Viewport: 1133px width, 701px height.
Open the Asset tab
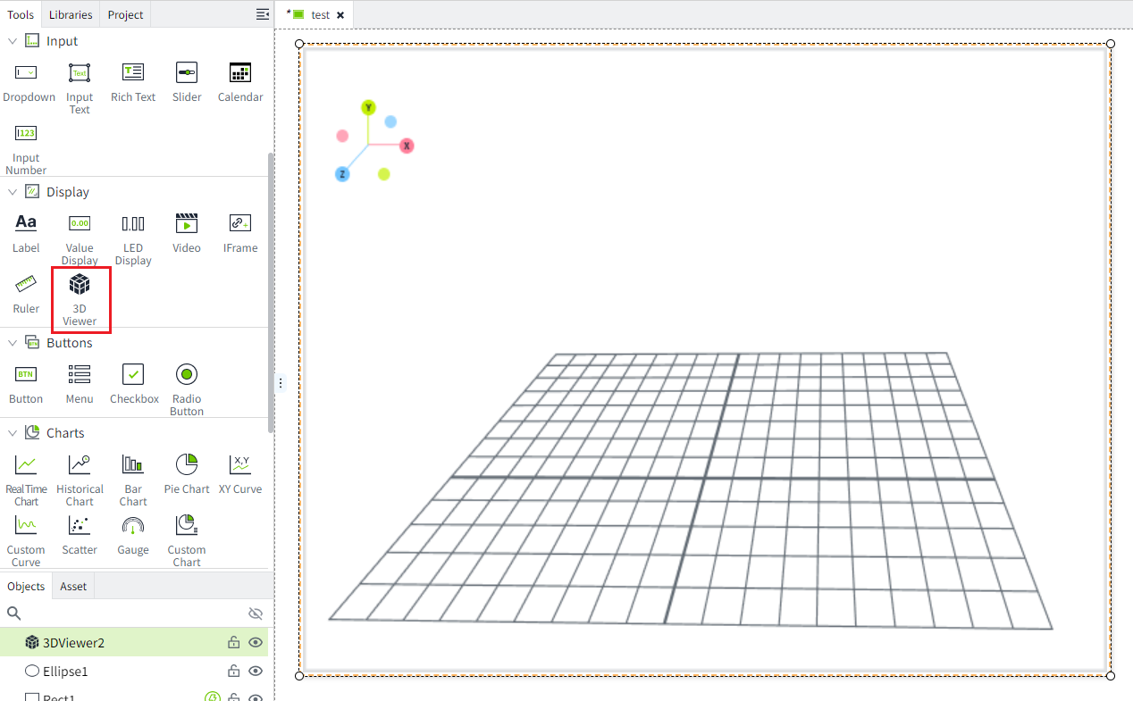[x=73, y=586]
